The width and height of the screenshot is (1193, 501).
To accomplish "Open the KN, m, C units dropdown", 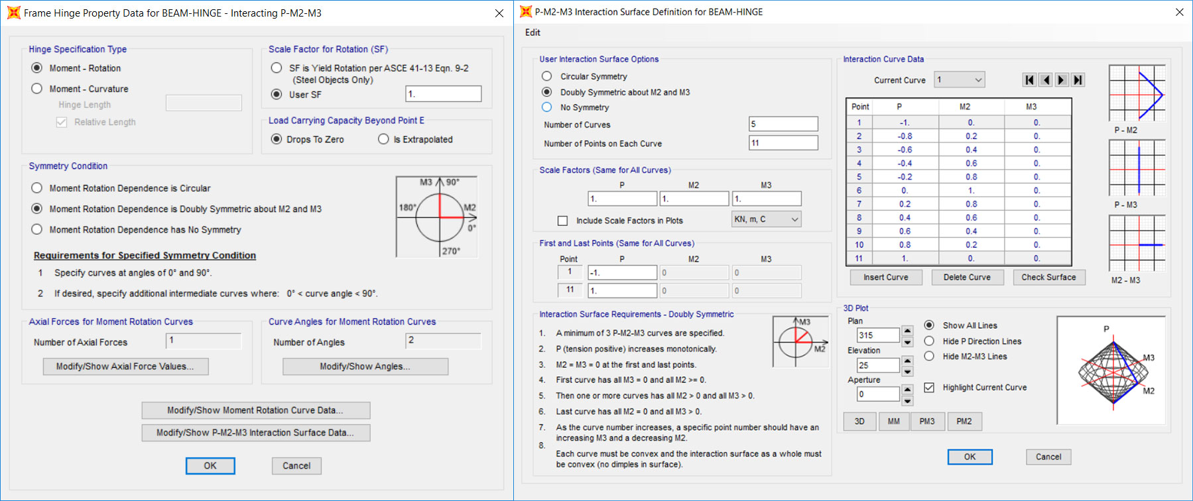I will click(x=767, y=219).
